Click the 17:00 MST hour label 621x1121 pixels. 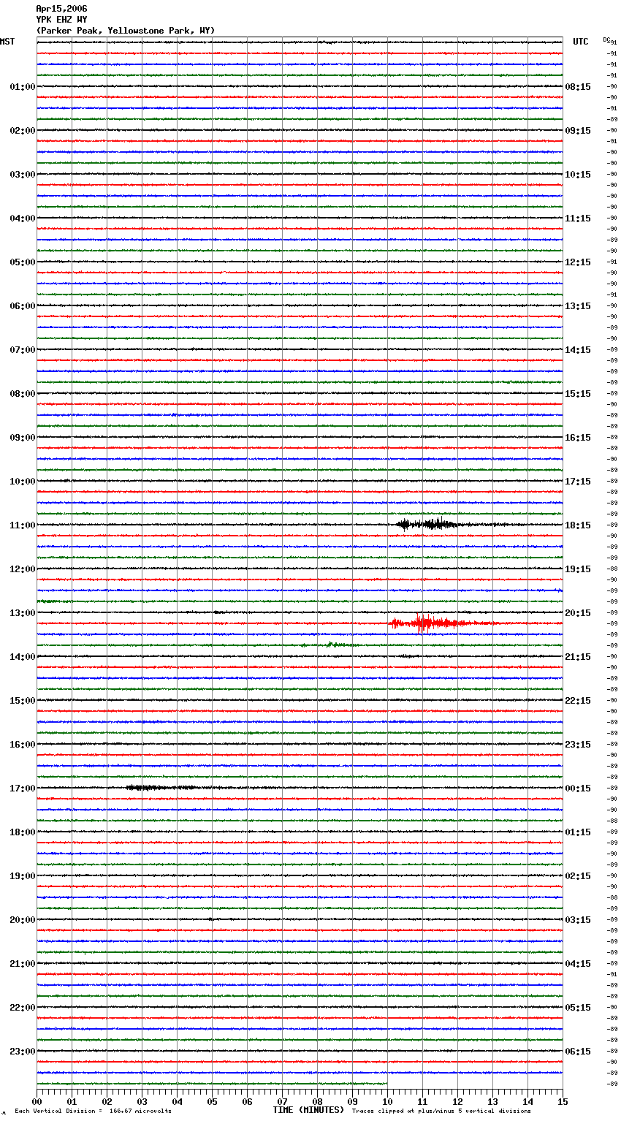[22, 788]
